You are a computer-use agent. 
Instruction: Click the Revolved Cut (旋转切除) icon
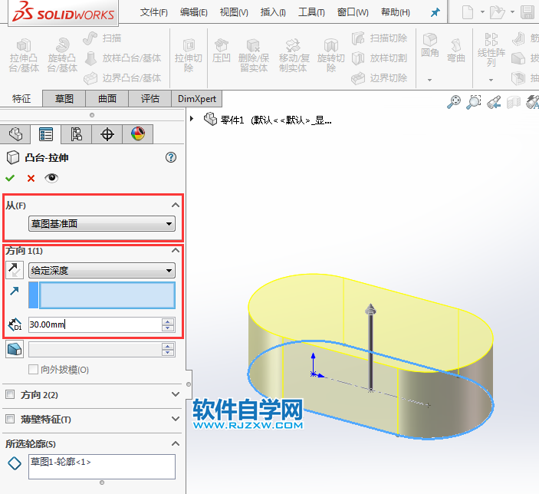click(x=331, y=45)
